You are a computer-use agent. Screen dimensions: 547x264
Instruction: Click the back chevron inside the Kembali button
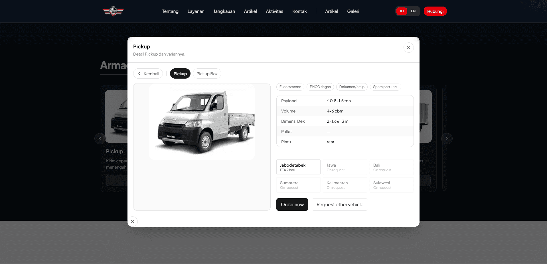coord(139,73)
